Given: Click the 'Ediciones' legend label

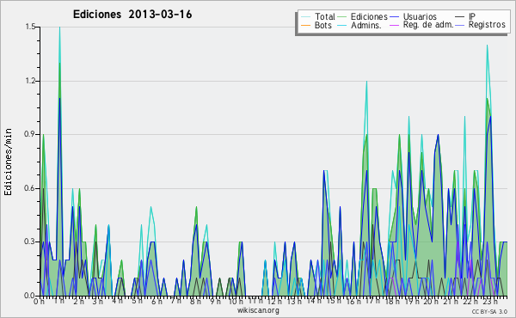Looking at the screenshot, I should click(369, 16).
